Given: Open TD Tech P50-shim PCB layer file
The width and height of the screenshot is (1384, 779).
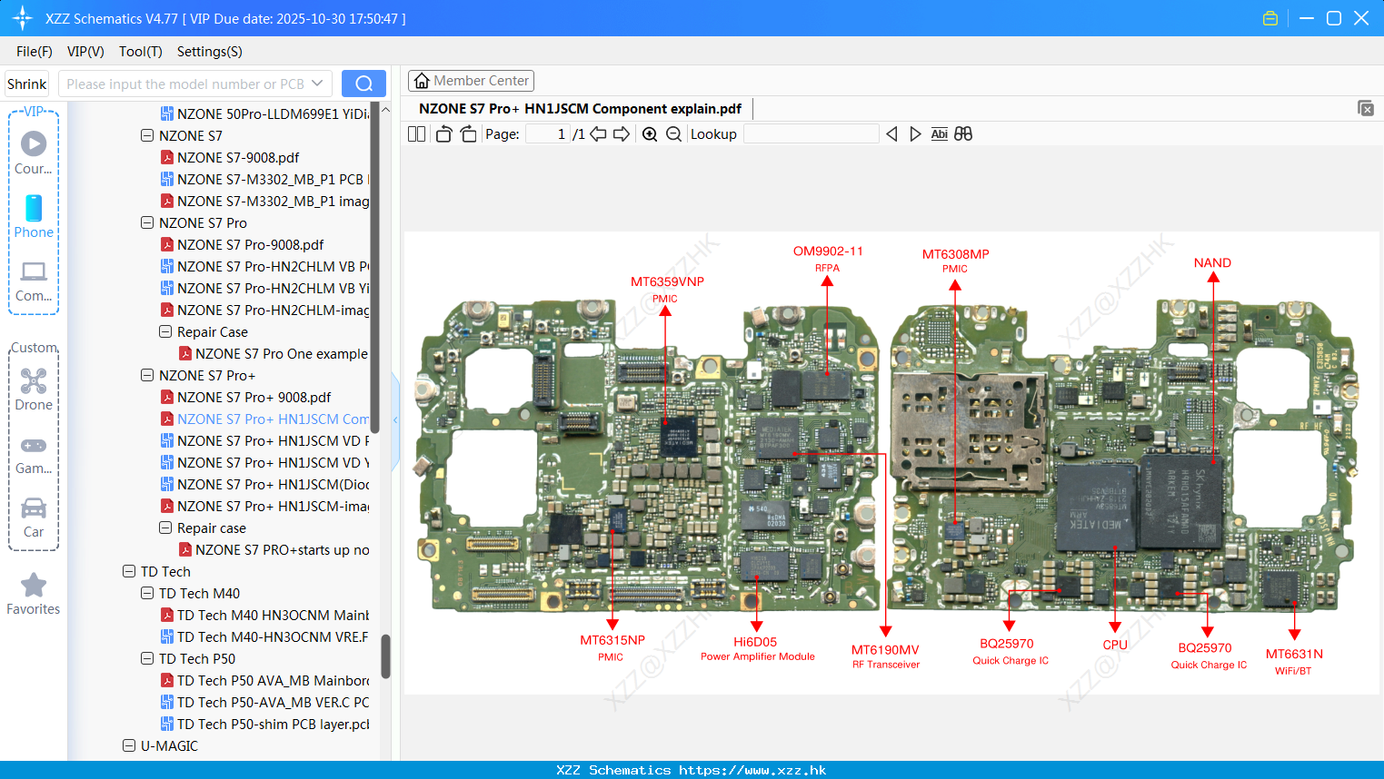Looking at the screenshot, I should coord(273,724).
